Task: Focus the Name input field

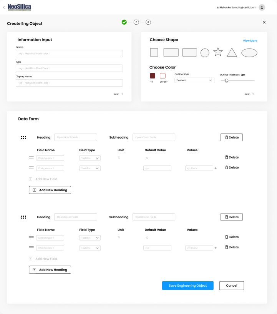Action: click(x=69, y=53)
